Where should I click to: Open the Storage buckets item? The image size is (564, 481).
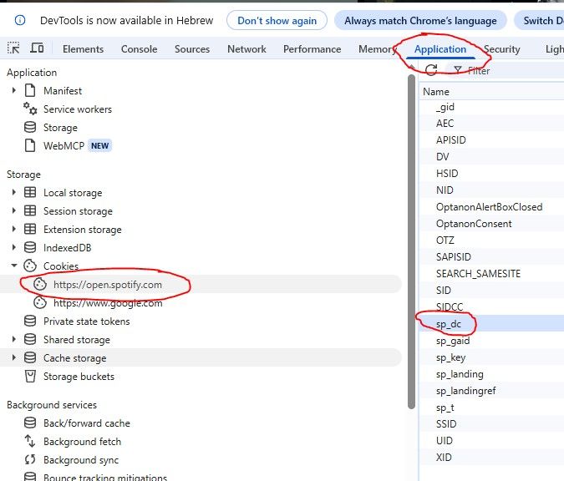pos(79,377)
